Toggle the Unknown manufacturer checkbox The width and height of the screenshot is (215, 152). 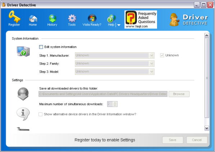coord(162,55)
